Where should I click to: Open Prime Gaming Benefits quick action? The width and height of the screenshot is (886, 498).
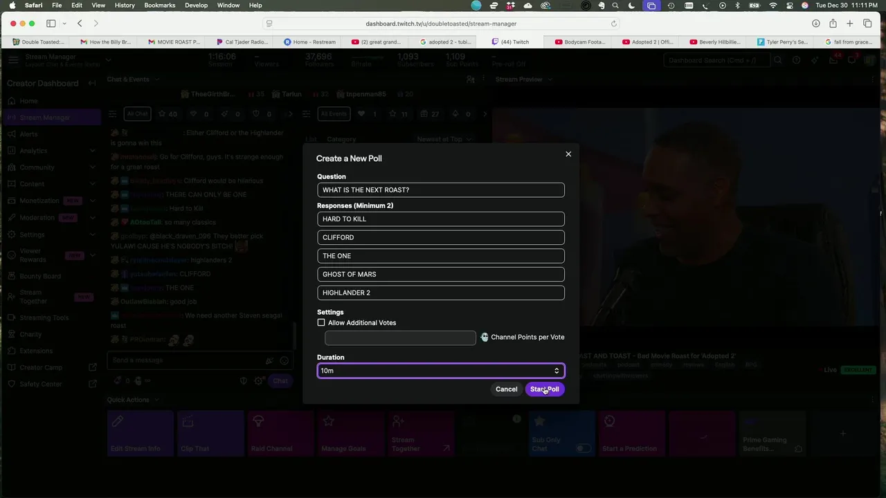(x=772, y=434)
